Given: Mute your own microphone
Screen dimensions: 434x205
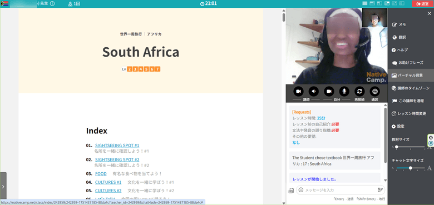Looking at the screenshot, I should 344,91.
